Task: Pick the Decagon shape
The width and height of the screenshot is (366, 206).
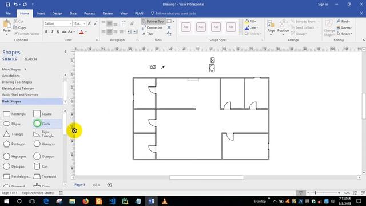Action: (x=14, y=167)
